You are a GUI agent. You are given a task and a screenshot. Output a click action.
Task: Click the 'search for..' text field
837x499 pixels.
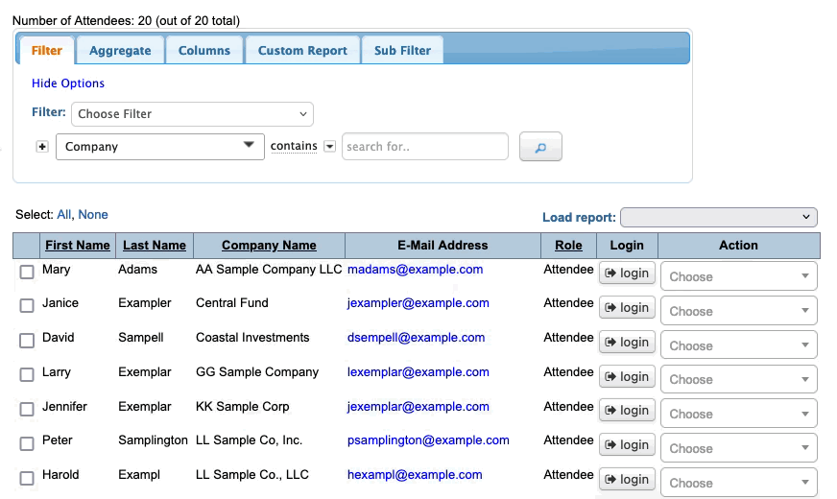point(425,147)
